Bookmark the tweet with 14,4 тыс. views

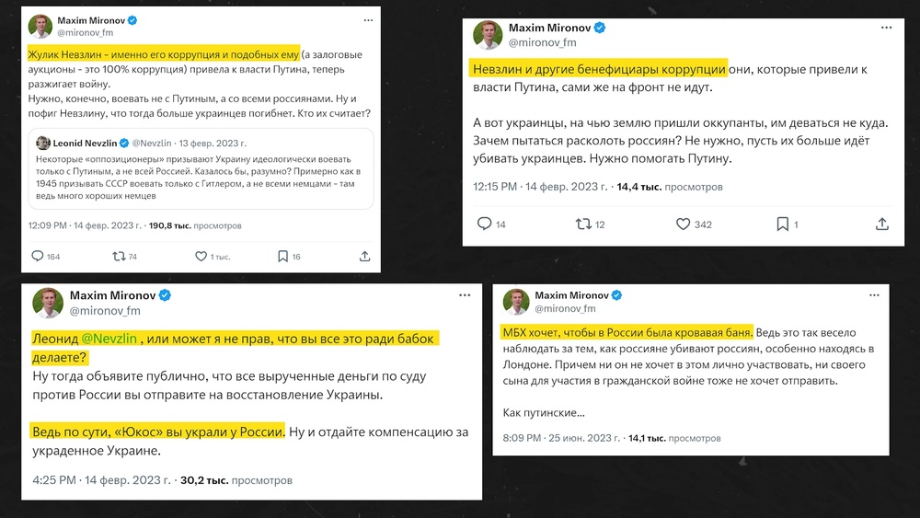click(x=782, y=224)
